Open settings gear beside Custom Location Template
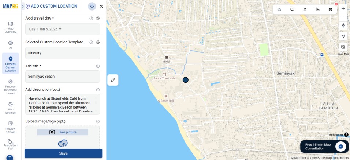Viewport: 350px width, 160px height. pos(98,42)
